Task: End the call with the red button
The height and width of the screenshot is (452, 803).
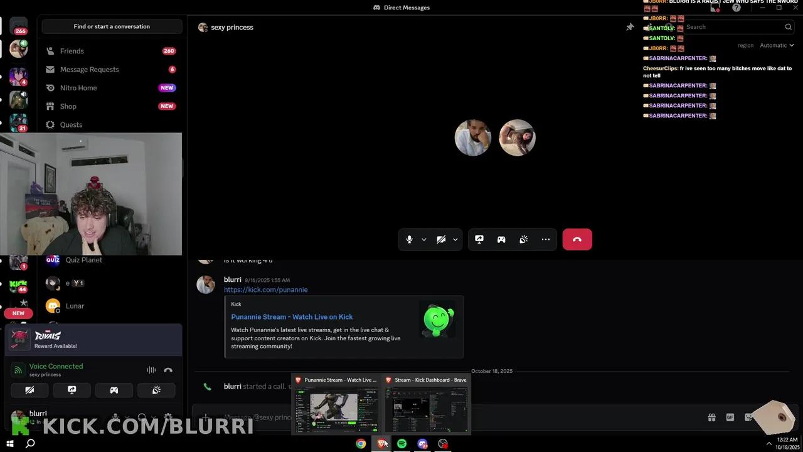Action: point(577,239)
